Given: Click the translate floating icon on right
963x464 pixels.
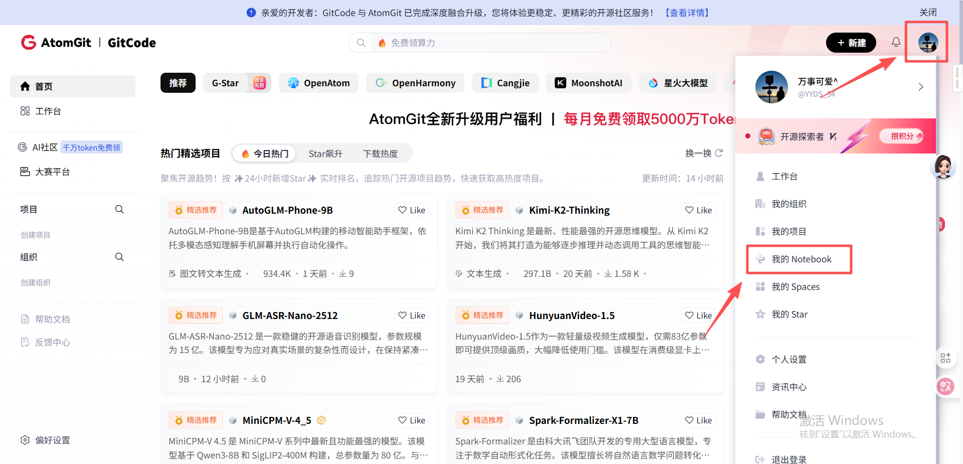Looking at the screenshot, I should pos(945,386).
